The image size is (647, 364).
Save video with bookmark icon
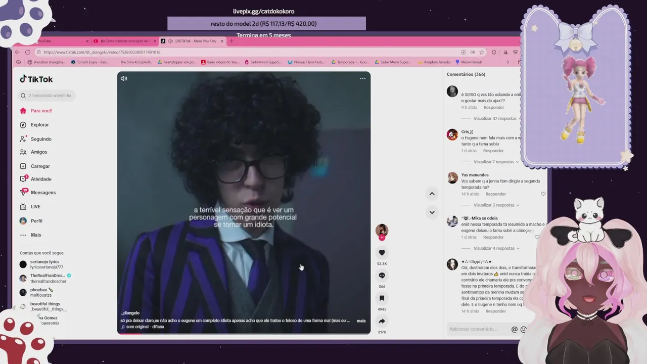pyautogui.click(x=382, y=298)
